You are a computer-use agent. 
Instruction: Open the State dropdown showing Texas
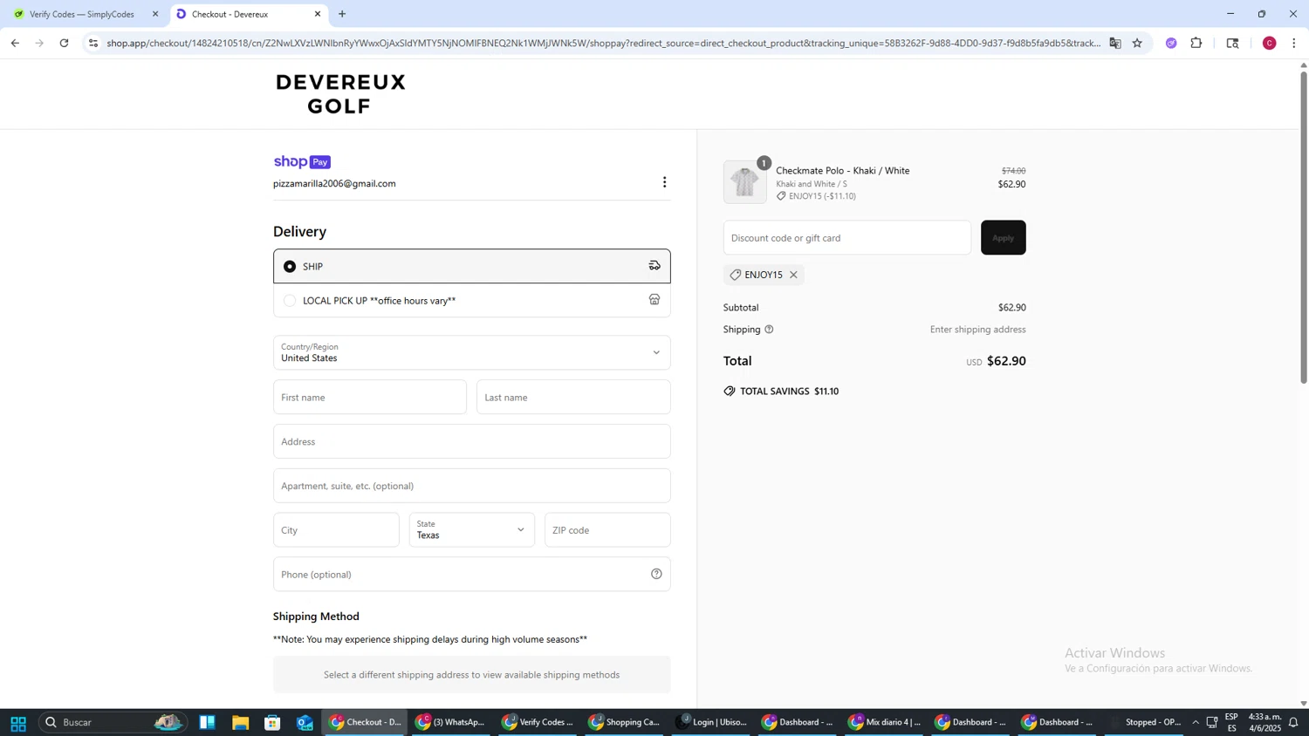(x=471, y=530)
